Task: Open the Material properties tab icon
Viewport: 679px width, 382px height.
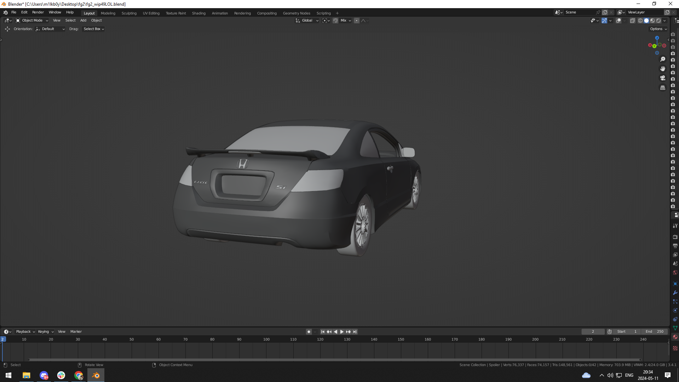Action: pyautogui.click(x=675, y=337)
